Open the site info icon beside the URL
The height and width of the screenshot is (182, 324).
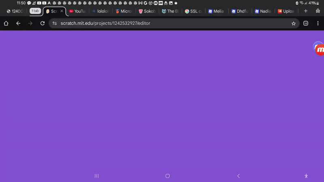[55, 23]
